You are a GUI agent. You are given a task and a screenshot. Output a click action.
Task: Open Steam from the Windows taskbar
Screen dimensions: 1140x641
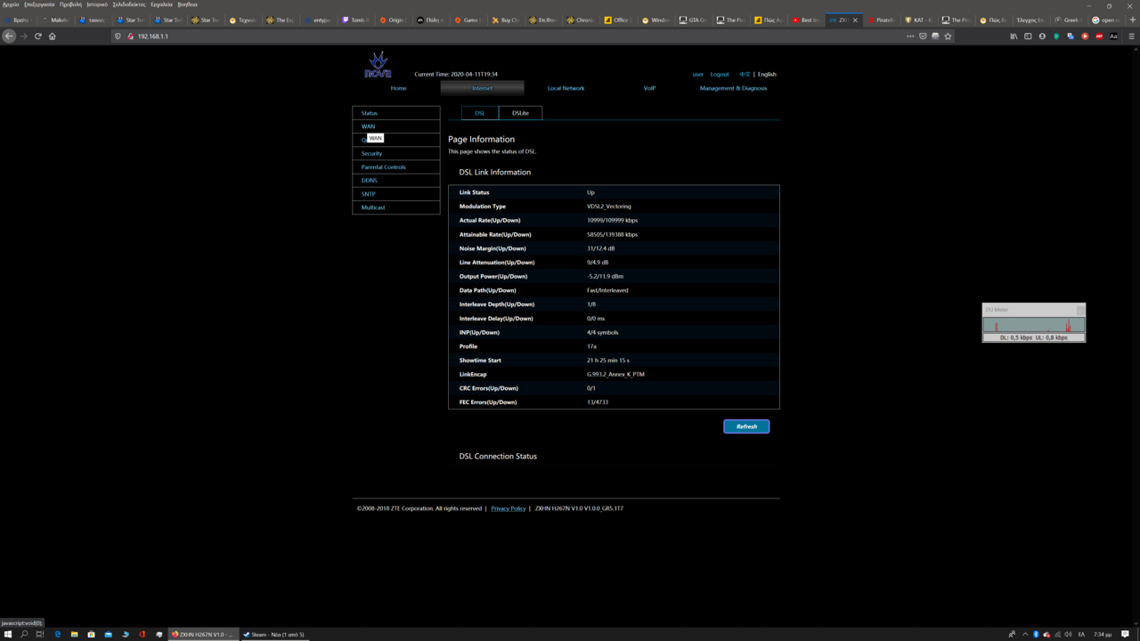point(274,635)
